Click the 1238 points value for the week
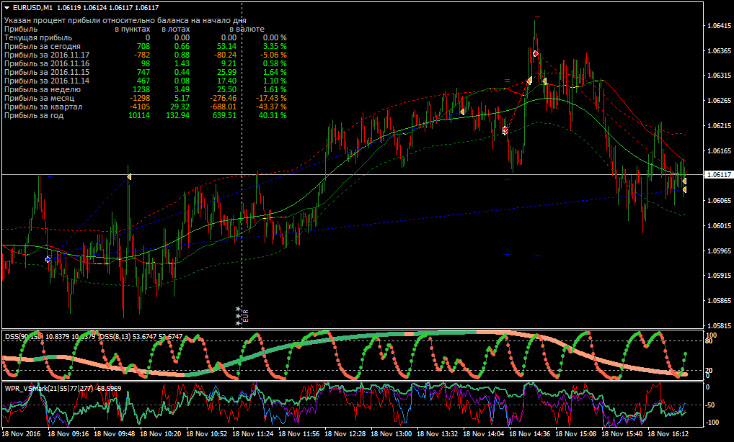 click(x=141, y=89)
